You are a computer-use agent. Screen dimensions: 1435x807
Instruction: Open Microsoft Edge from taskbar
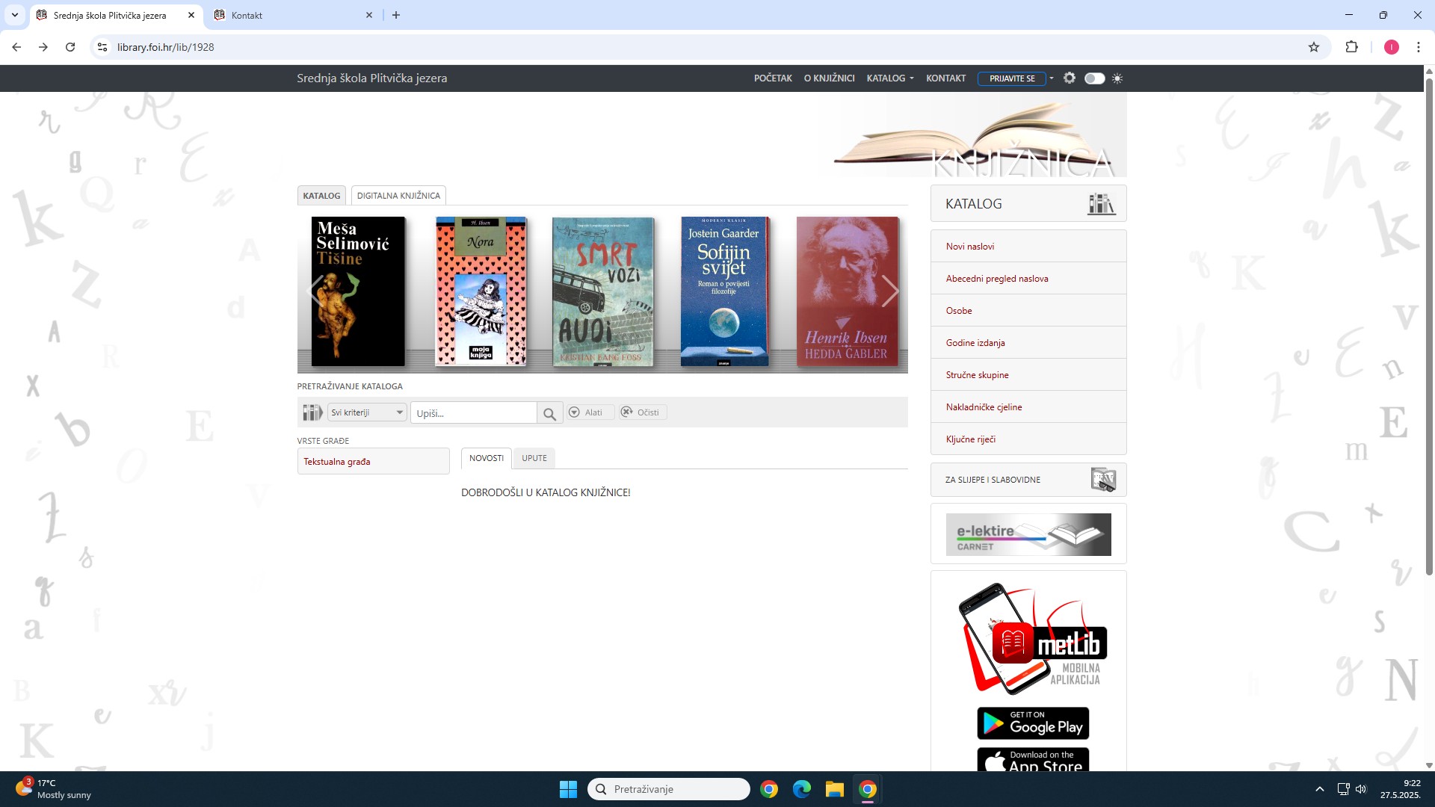(x=802, y=789)
